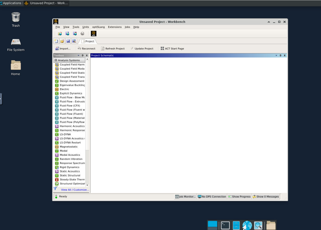The height and width of the screenshot is (230, 321).
Task: Click the Toolbox scrollbar down arrow
Action: 87,185
